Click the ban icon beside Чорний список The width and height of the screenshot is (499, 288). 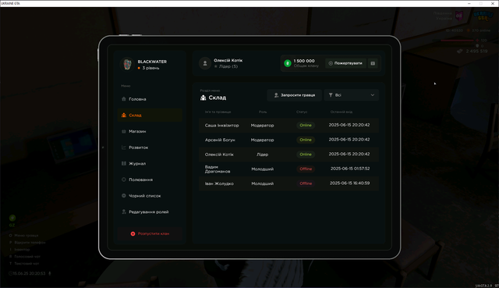click(x=124, y=196)
